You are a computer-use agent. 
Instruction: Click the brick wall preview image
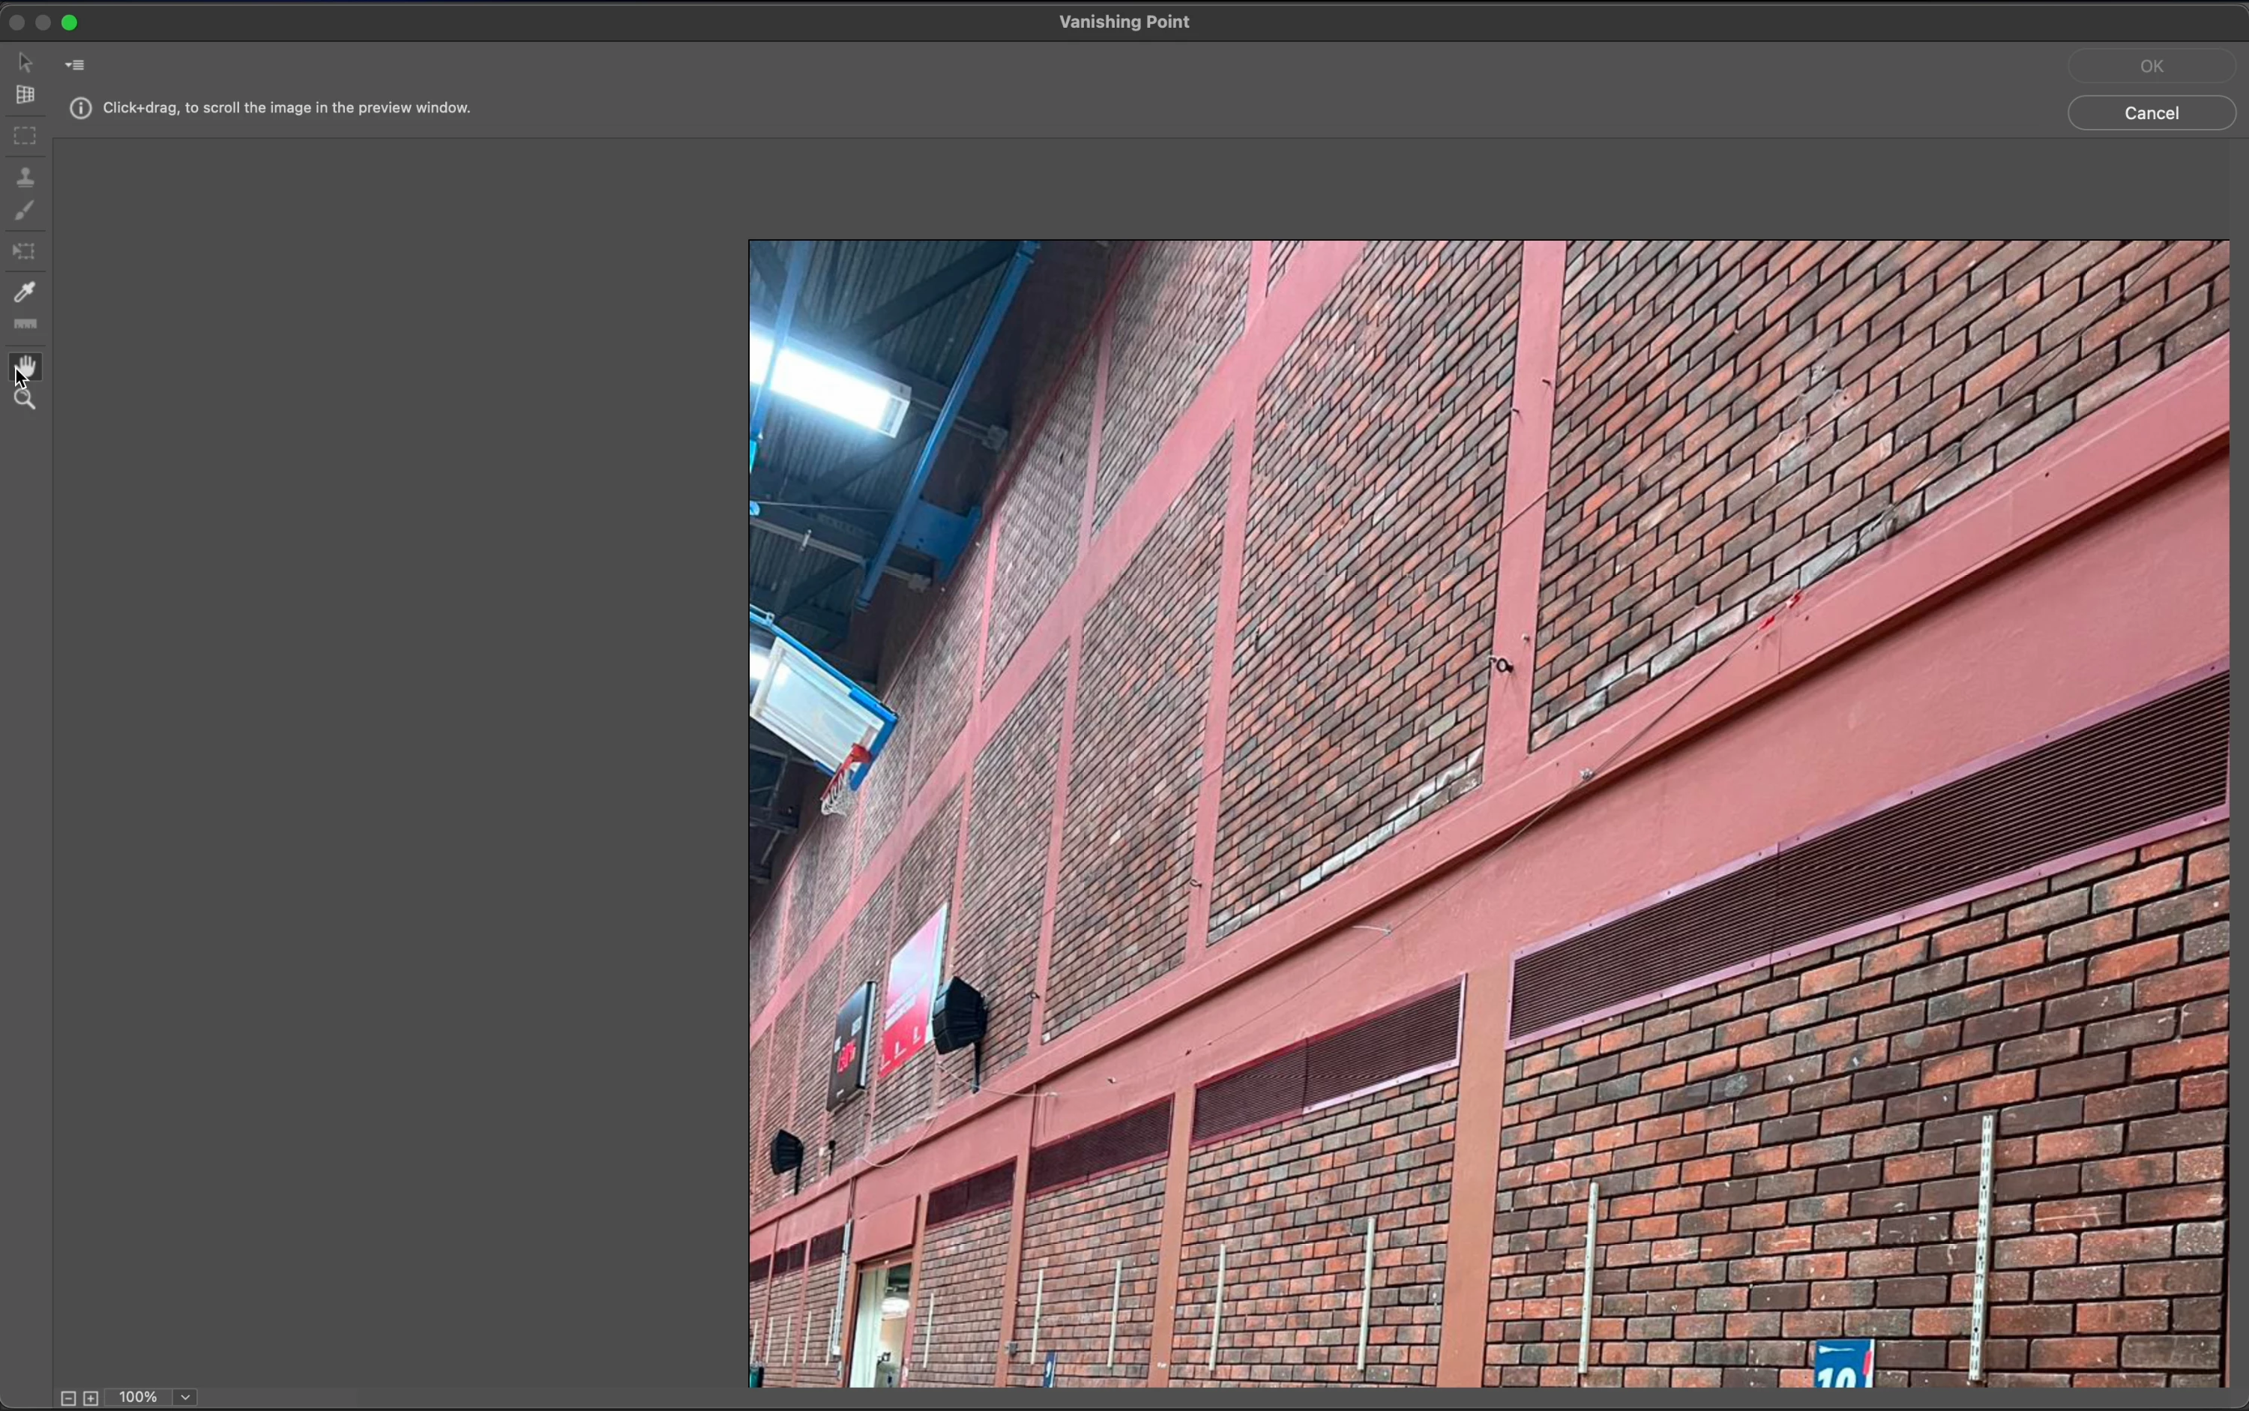tap(1488, 812)
